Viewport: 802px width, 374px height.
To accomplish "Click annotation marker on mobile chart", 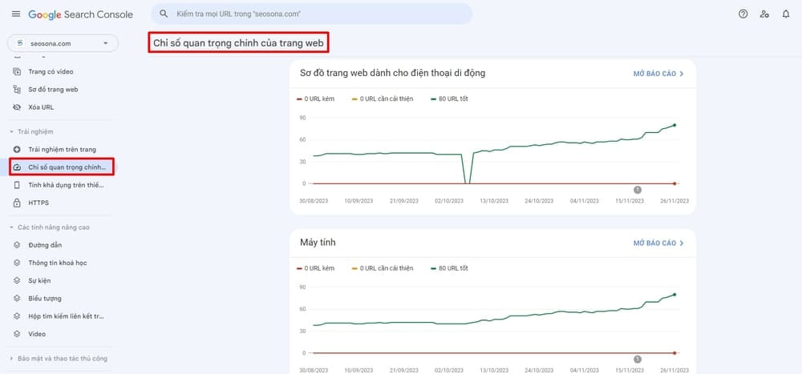I will [x=638, y=190].
